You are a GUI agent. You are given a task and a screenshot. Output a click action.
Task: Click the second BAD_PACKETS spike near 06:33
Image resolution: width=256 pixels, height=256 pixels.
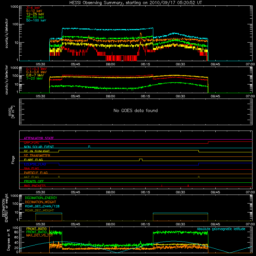coord(188,186)
